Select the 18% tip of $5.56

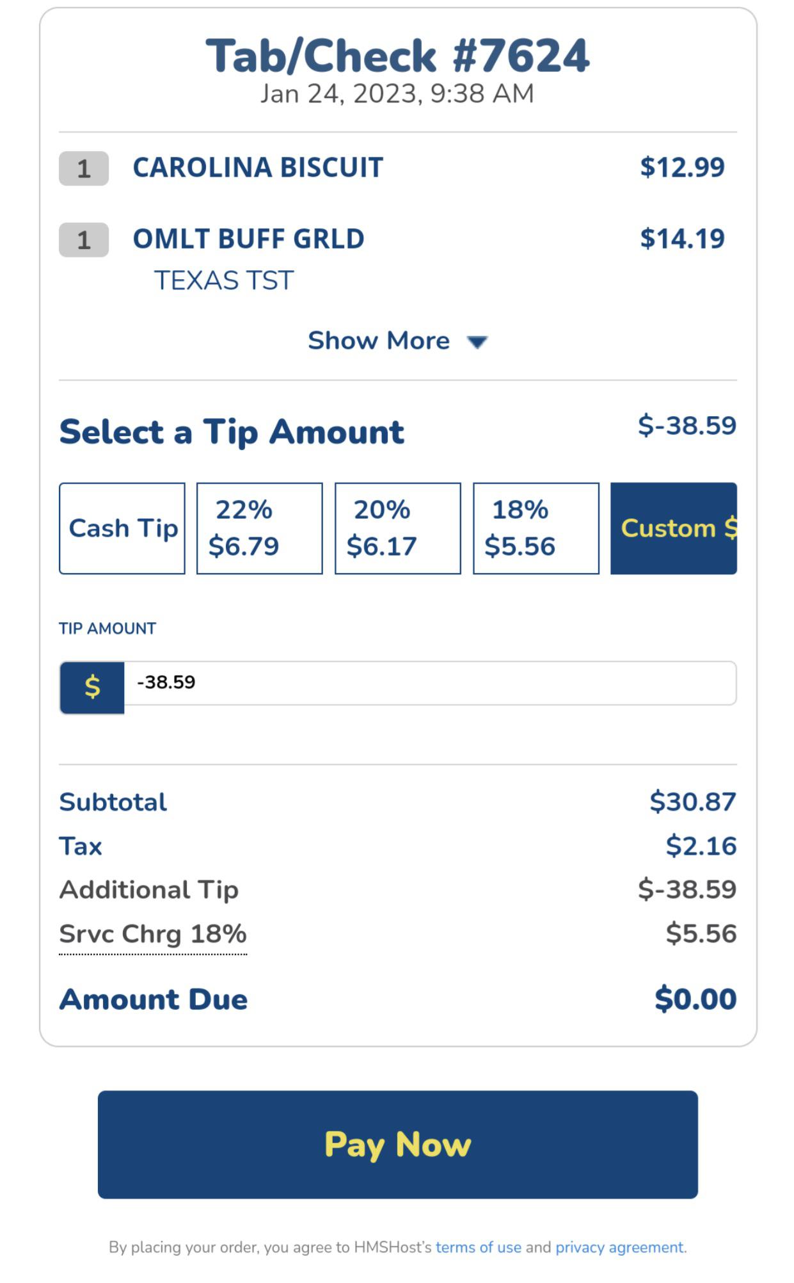pos(536,528)
